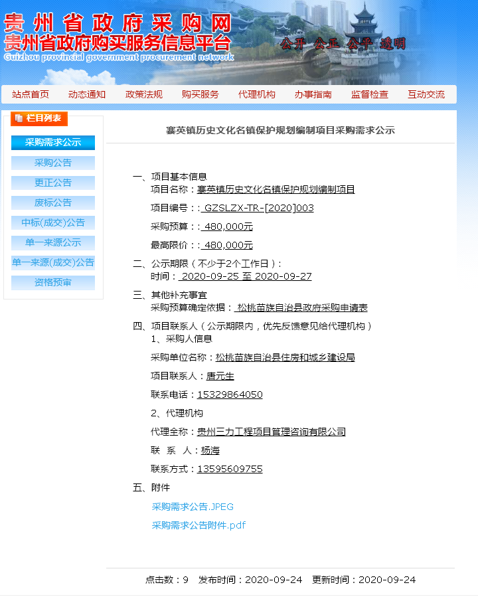478x599 pixels.
Task: Go to 动态通知 navigation item
Action: pos(87,94)
